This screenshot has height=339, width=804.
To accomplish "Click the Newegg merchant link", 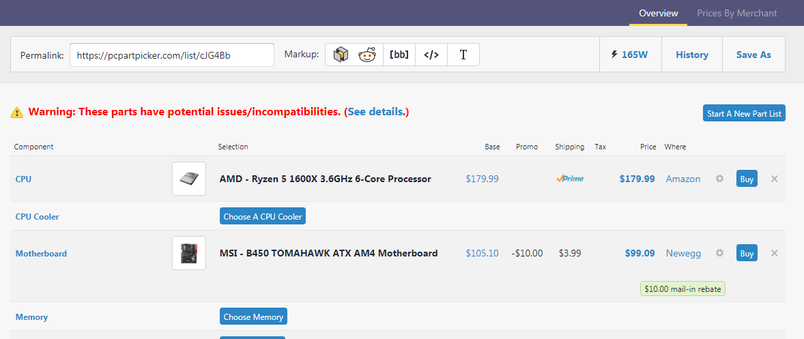I will coord(683,253).
